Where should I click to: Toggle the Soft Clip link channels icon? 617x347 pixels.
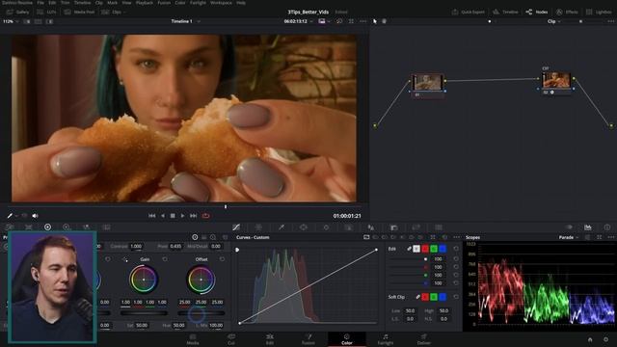pyautogui.click(x=417, y=297)
